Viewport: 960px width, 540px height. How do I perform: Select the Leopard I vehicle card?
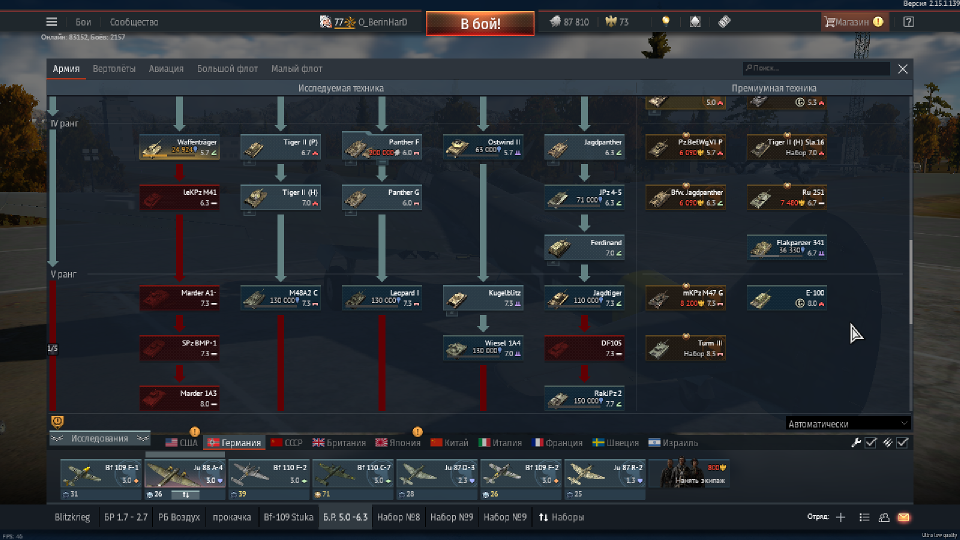pyautogui.click(x=382, y=298)
